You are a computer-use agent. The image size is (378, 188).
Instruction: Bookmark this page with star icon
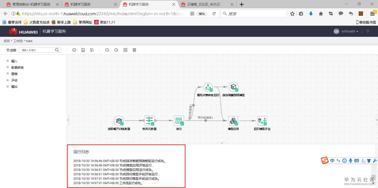292,14
